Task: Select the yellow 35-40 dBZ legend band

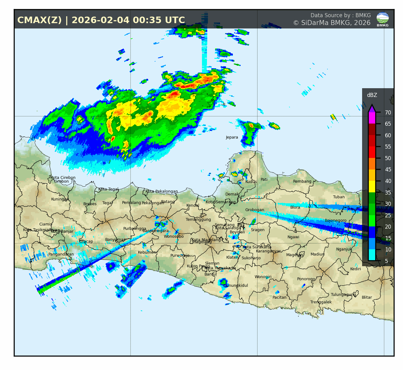Action: 372,187
